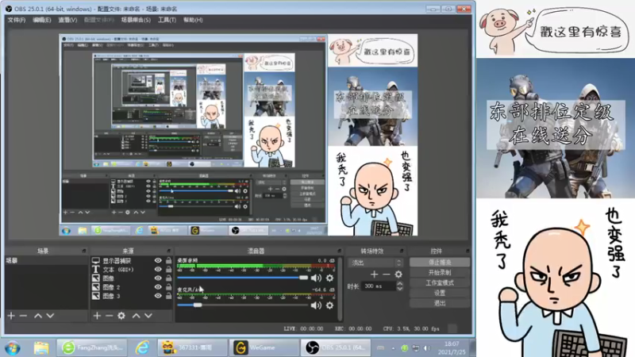Add a transition with plus icon
635x357 pixels.
(374, 274)
